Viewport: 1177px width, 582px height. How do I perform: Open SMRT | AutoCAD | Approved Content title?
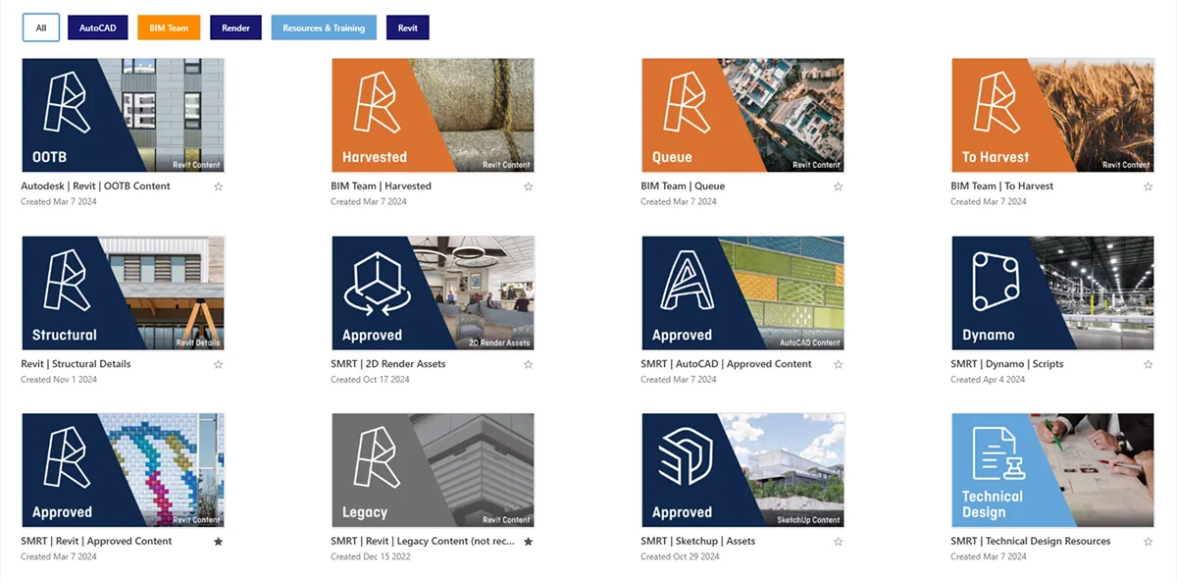pyautogui.click(x=726, y=364)
